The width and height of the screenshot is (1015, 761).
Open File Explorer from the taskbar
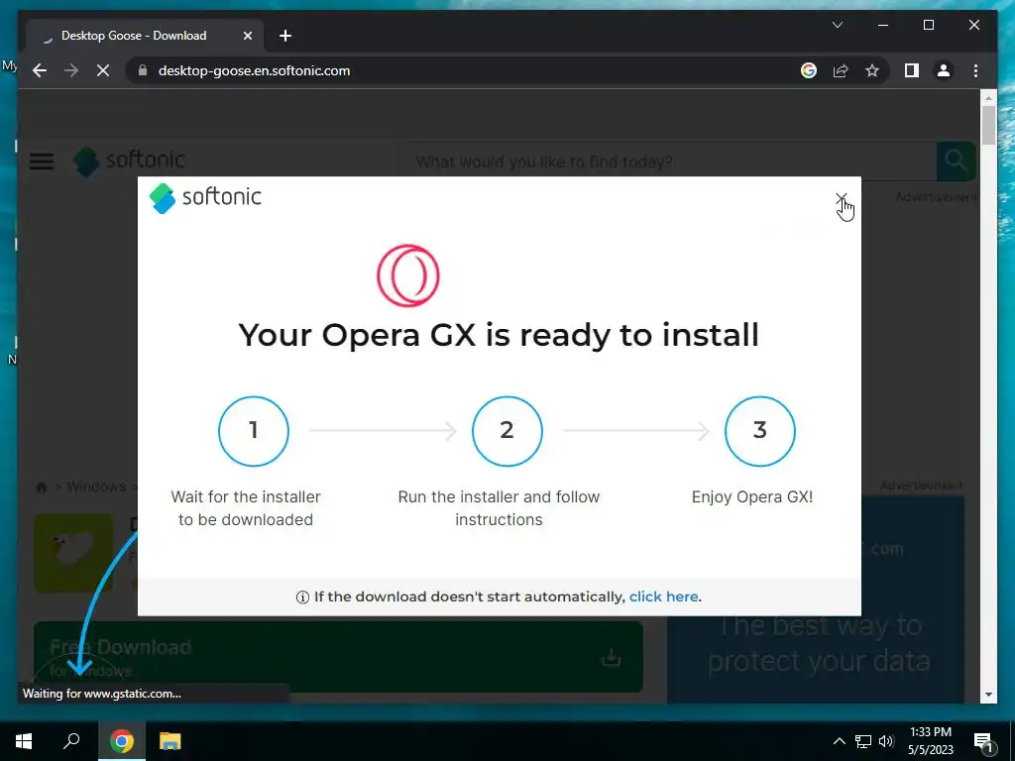click(170, 741)
